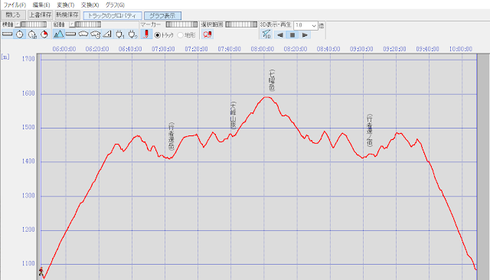This screenshot has width=490, height=280.
Task: Select distance ruler icon in vertical axis group
Action: click(70, 34)
